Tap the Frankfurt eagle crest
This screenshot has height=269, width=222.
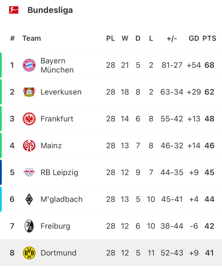pos(29,119)
